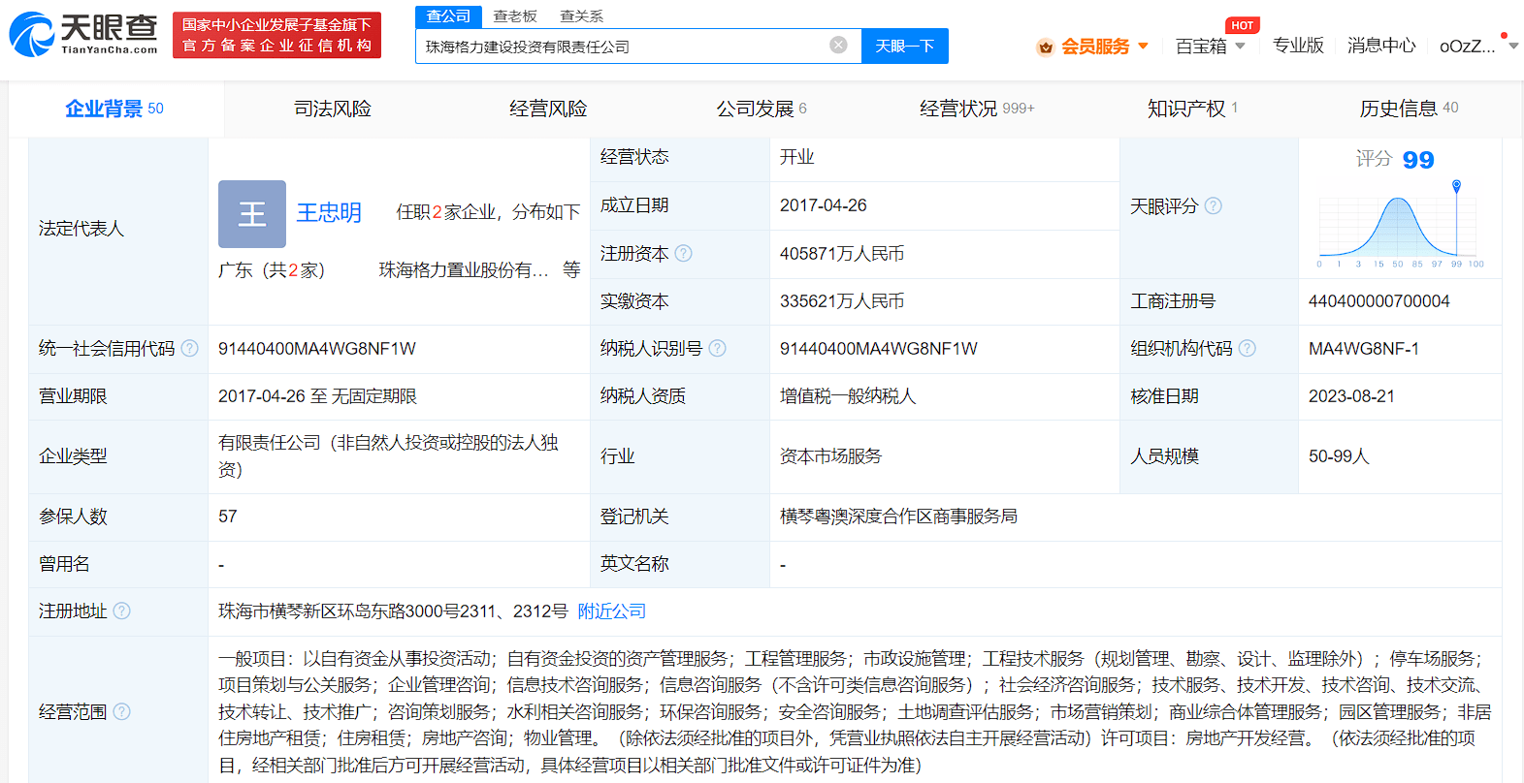The height and width of the screenshot is (783, 1524).
Task: Clear the search box text
Action: 838,46
